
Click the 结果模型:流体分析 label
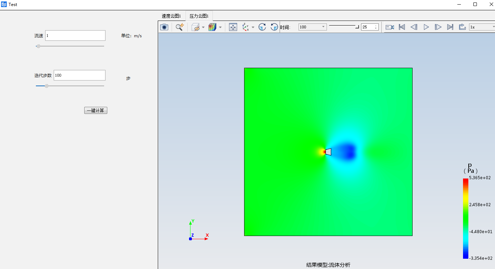click(x=328, y=265)
